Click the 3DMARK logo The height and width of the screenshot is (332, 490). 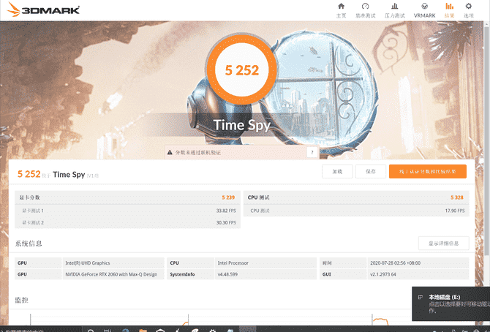(43, 10)
